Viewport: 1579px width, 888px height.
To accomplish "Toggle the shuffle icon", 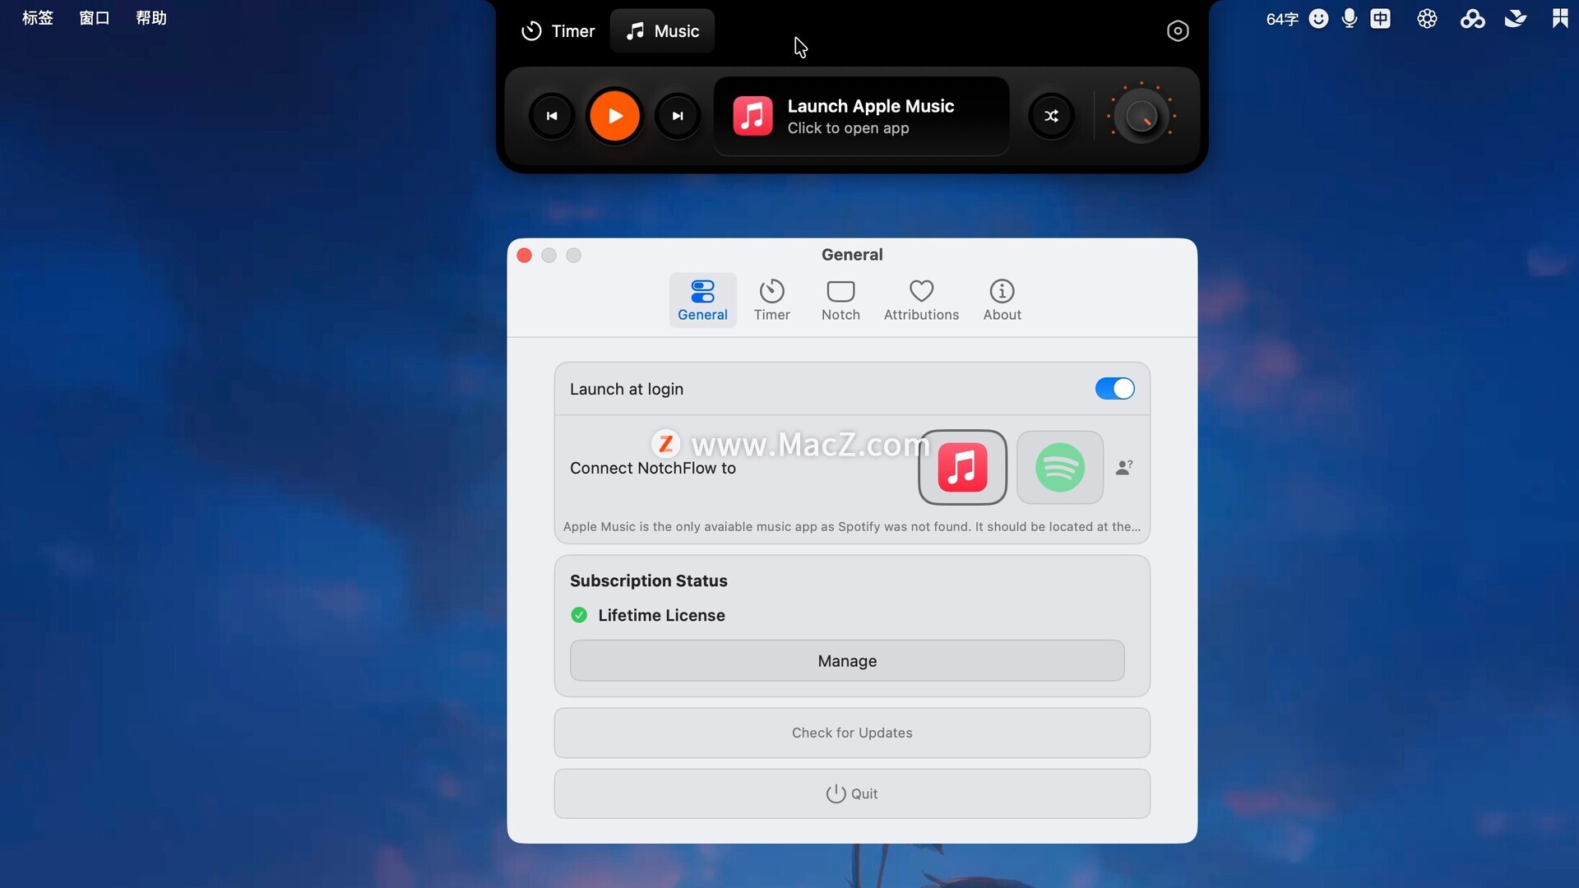I will point(1051,116).
